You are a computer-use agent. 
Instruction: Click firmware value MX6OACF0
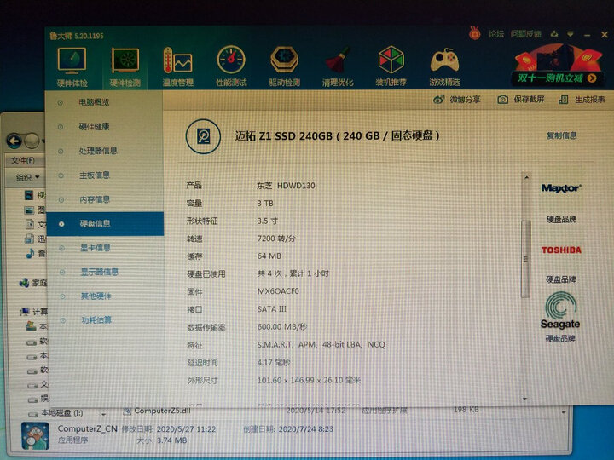(x=278, y=291)
